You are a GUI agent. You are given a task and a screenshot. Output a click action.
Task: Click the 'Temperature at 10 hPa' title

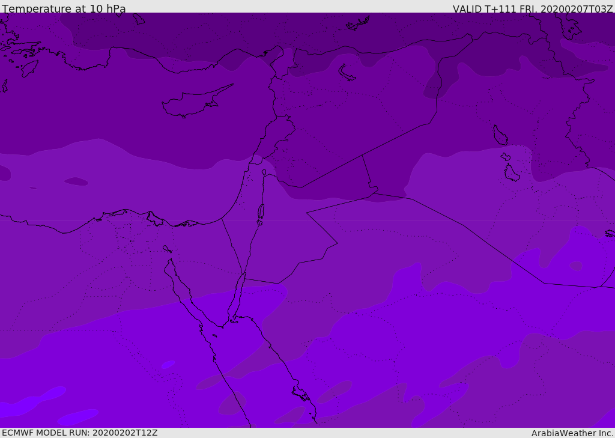tap(64, 8)
